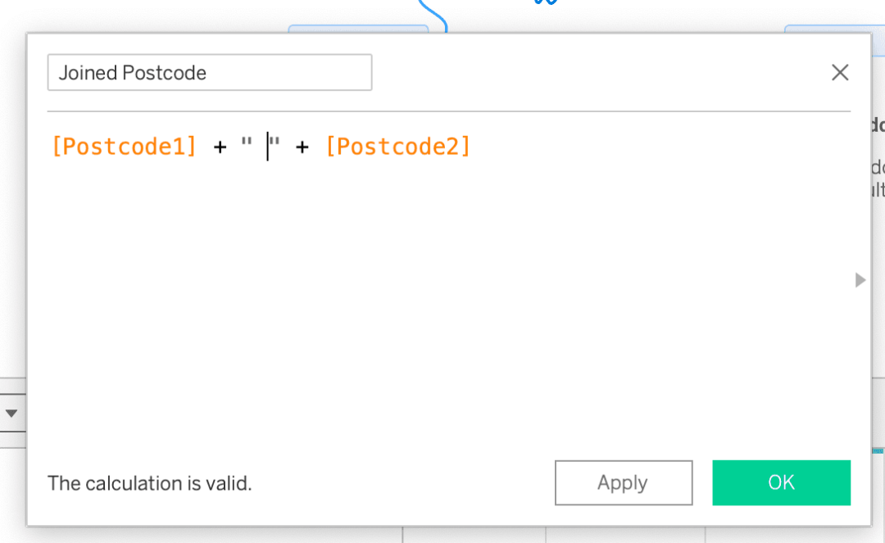Edit the Joined Postcode name field
This screenshot has height=543, width=885.
210,72
